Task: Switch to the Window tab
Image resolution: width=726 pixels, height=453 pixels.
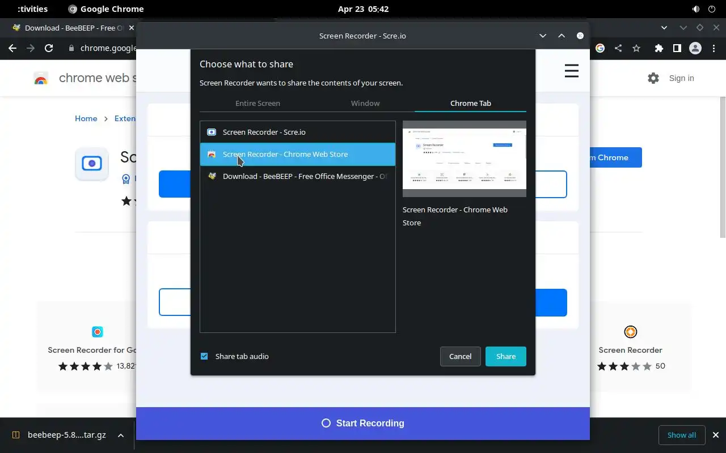Action: click(x=365, y=103)
